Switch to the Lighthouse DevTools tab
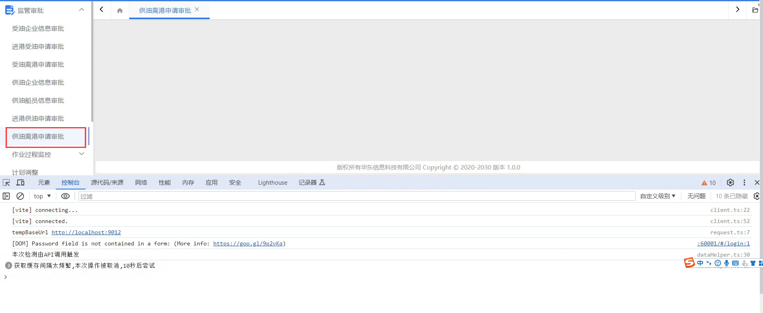 click(x=273, y=183)
